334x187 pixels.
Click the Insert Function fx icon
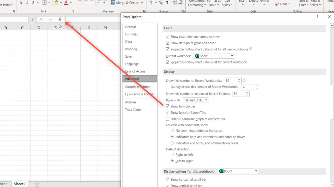(60, 19)
